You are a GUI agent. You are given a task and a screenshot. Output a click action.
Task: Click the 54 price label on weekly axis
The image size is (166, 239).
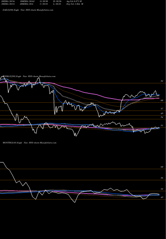(x=162, y=117)
